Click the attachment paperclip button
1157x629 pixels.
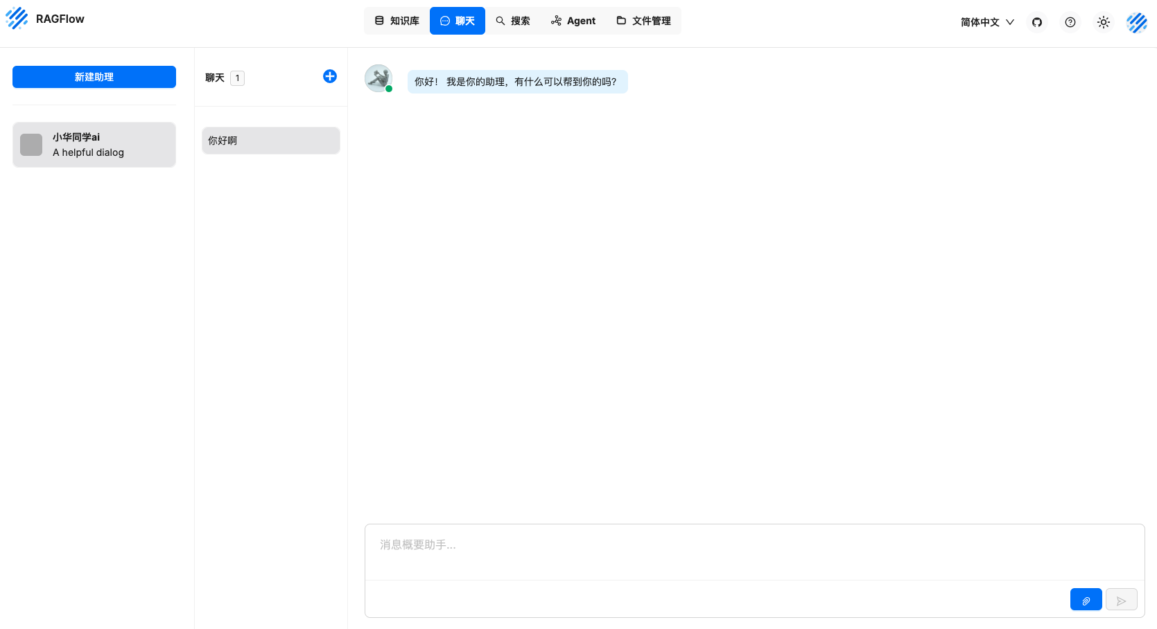coord(1086,599)
